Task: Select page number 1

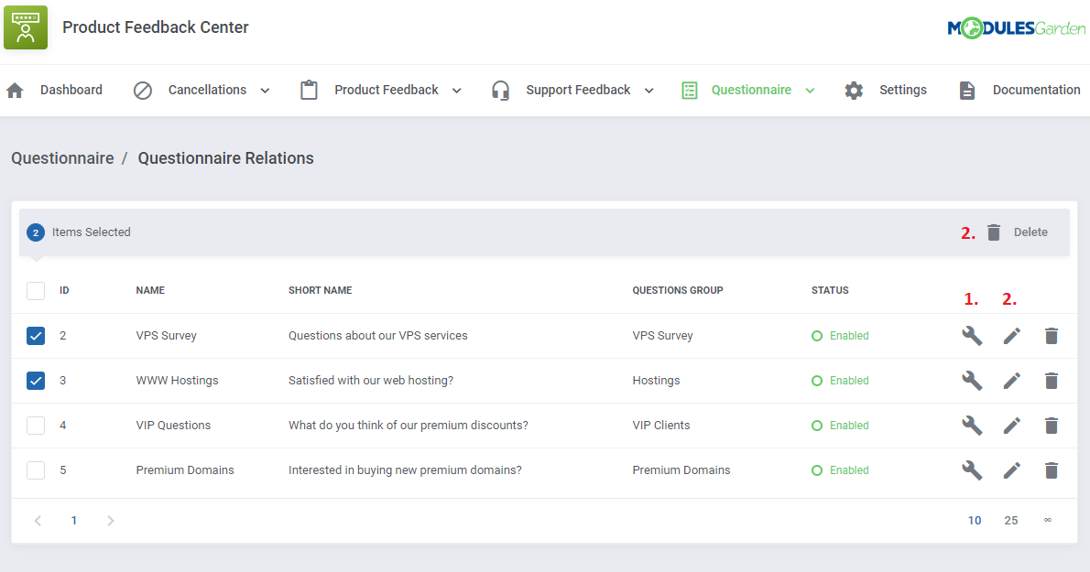Action: [73, 521]
